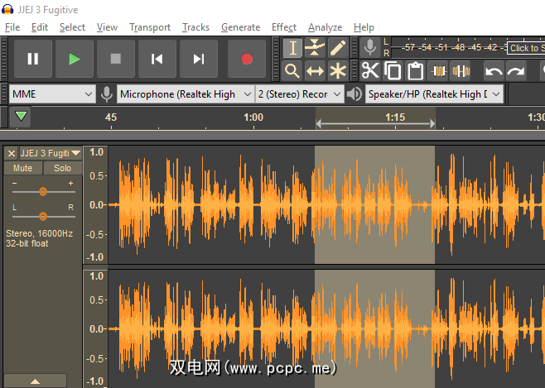Open the Edit menu
Screen dimensions: 545x388
[x=40, y=27]
